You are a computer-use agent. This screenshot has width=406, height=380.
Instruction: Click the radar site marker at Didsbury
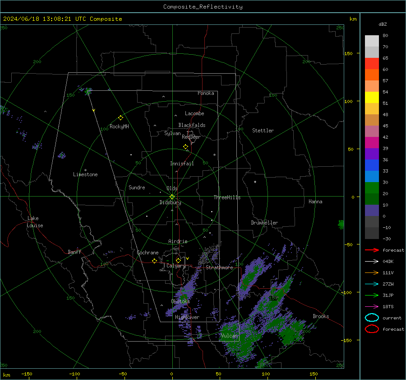pyautogui.click(x=172, y=197)
